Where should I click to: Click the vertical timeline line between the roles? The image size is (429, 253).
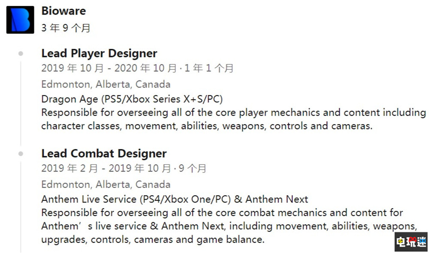(x=21, y=103)
